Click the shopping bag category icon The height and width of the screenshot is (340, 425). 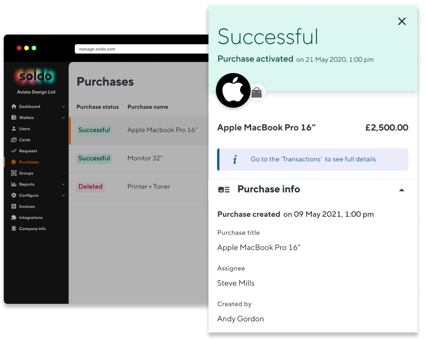pos(257,93)
